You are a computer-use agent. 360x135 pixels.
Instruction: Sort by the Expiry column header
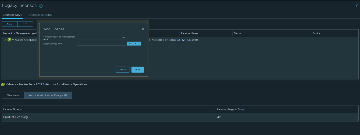tap(316, 33)
